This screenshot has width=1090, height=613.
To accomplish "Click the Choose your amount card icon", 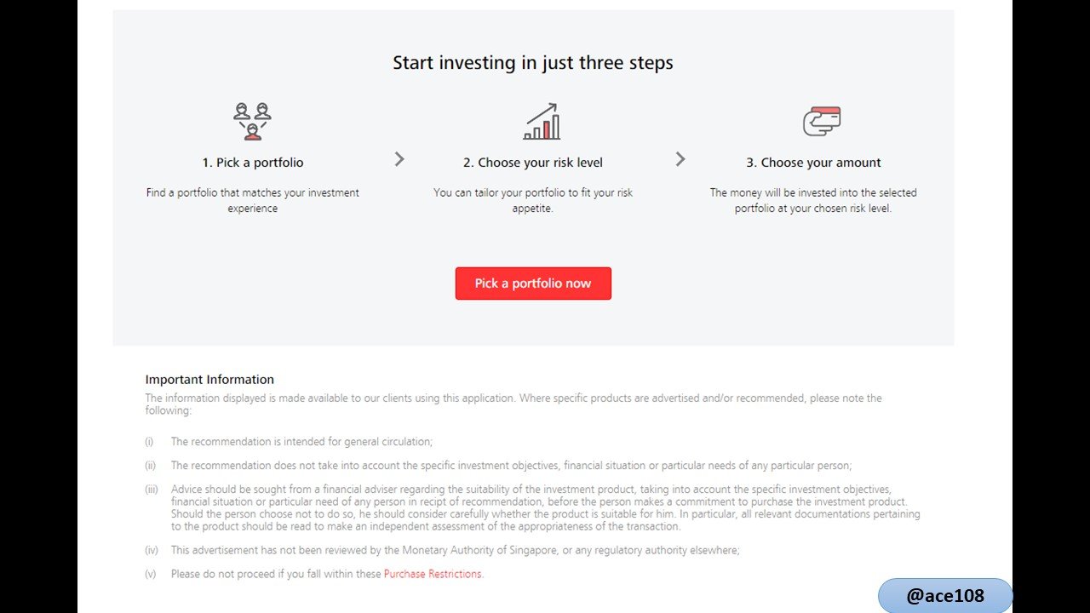I will coord(822,121).
